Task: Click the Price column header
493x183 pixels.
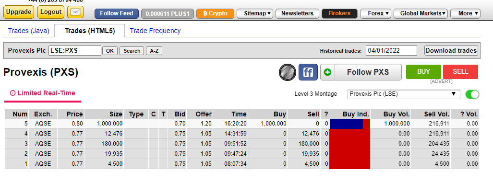Action: [x=71, y=114]
